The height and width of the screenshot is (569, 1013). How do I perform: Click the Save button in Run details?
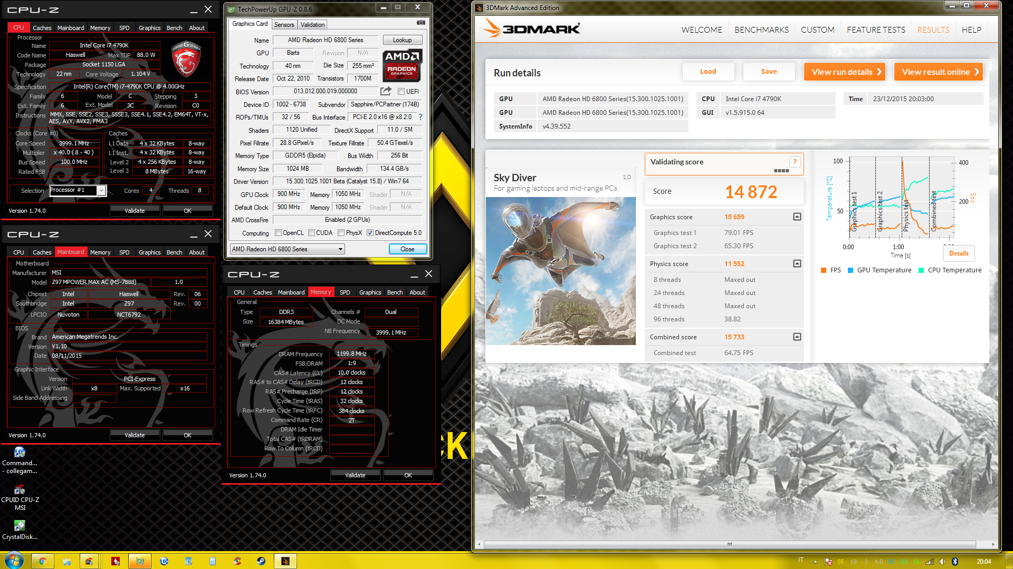tap(769, 72)
